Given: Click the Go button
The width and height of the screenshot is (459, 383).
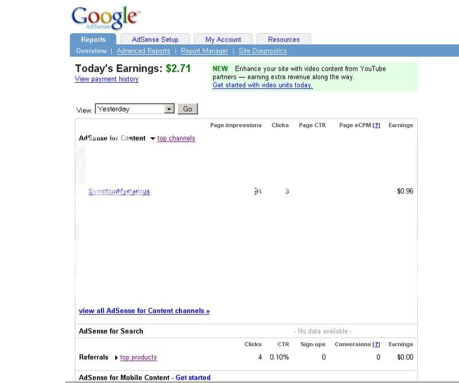Looking at the screenshot, I should [188, 109].
